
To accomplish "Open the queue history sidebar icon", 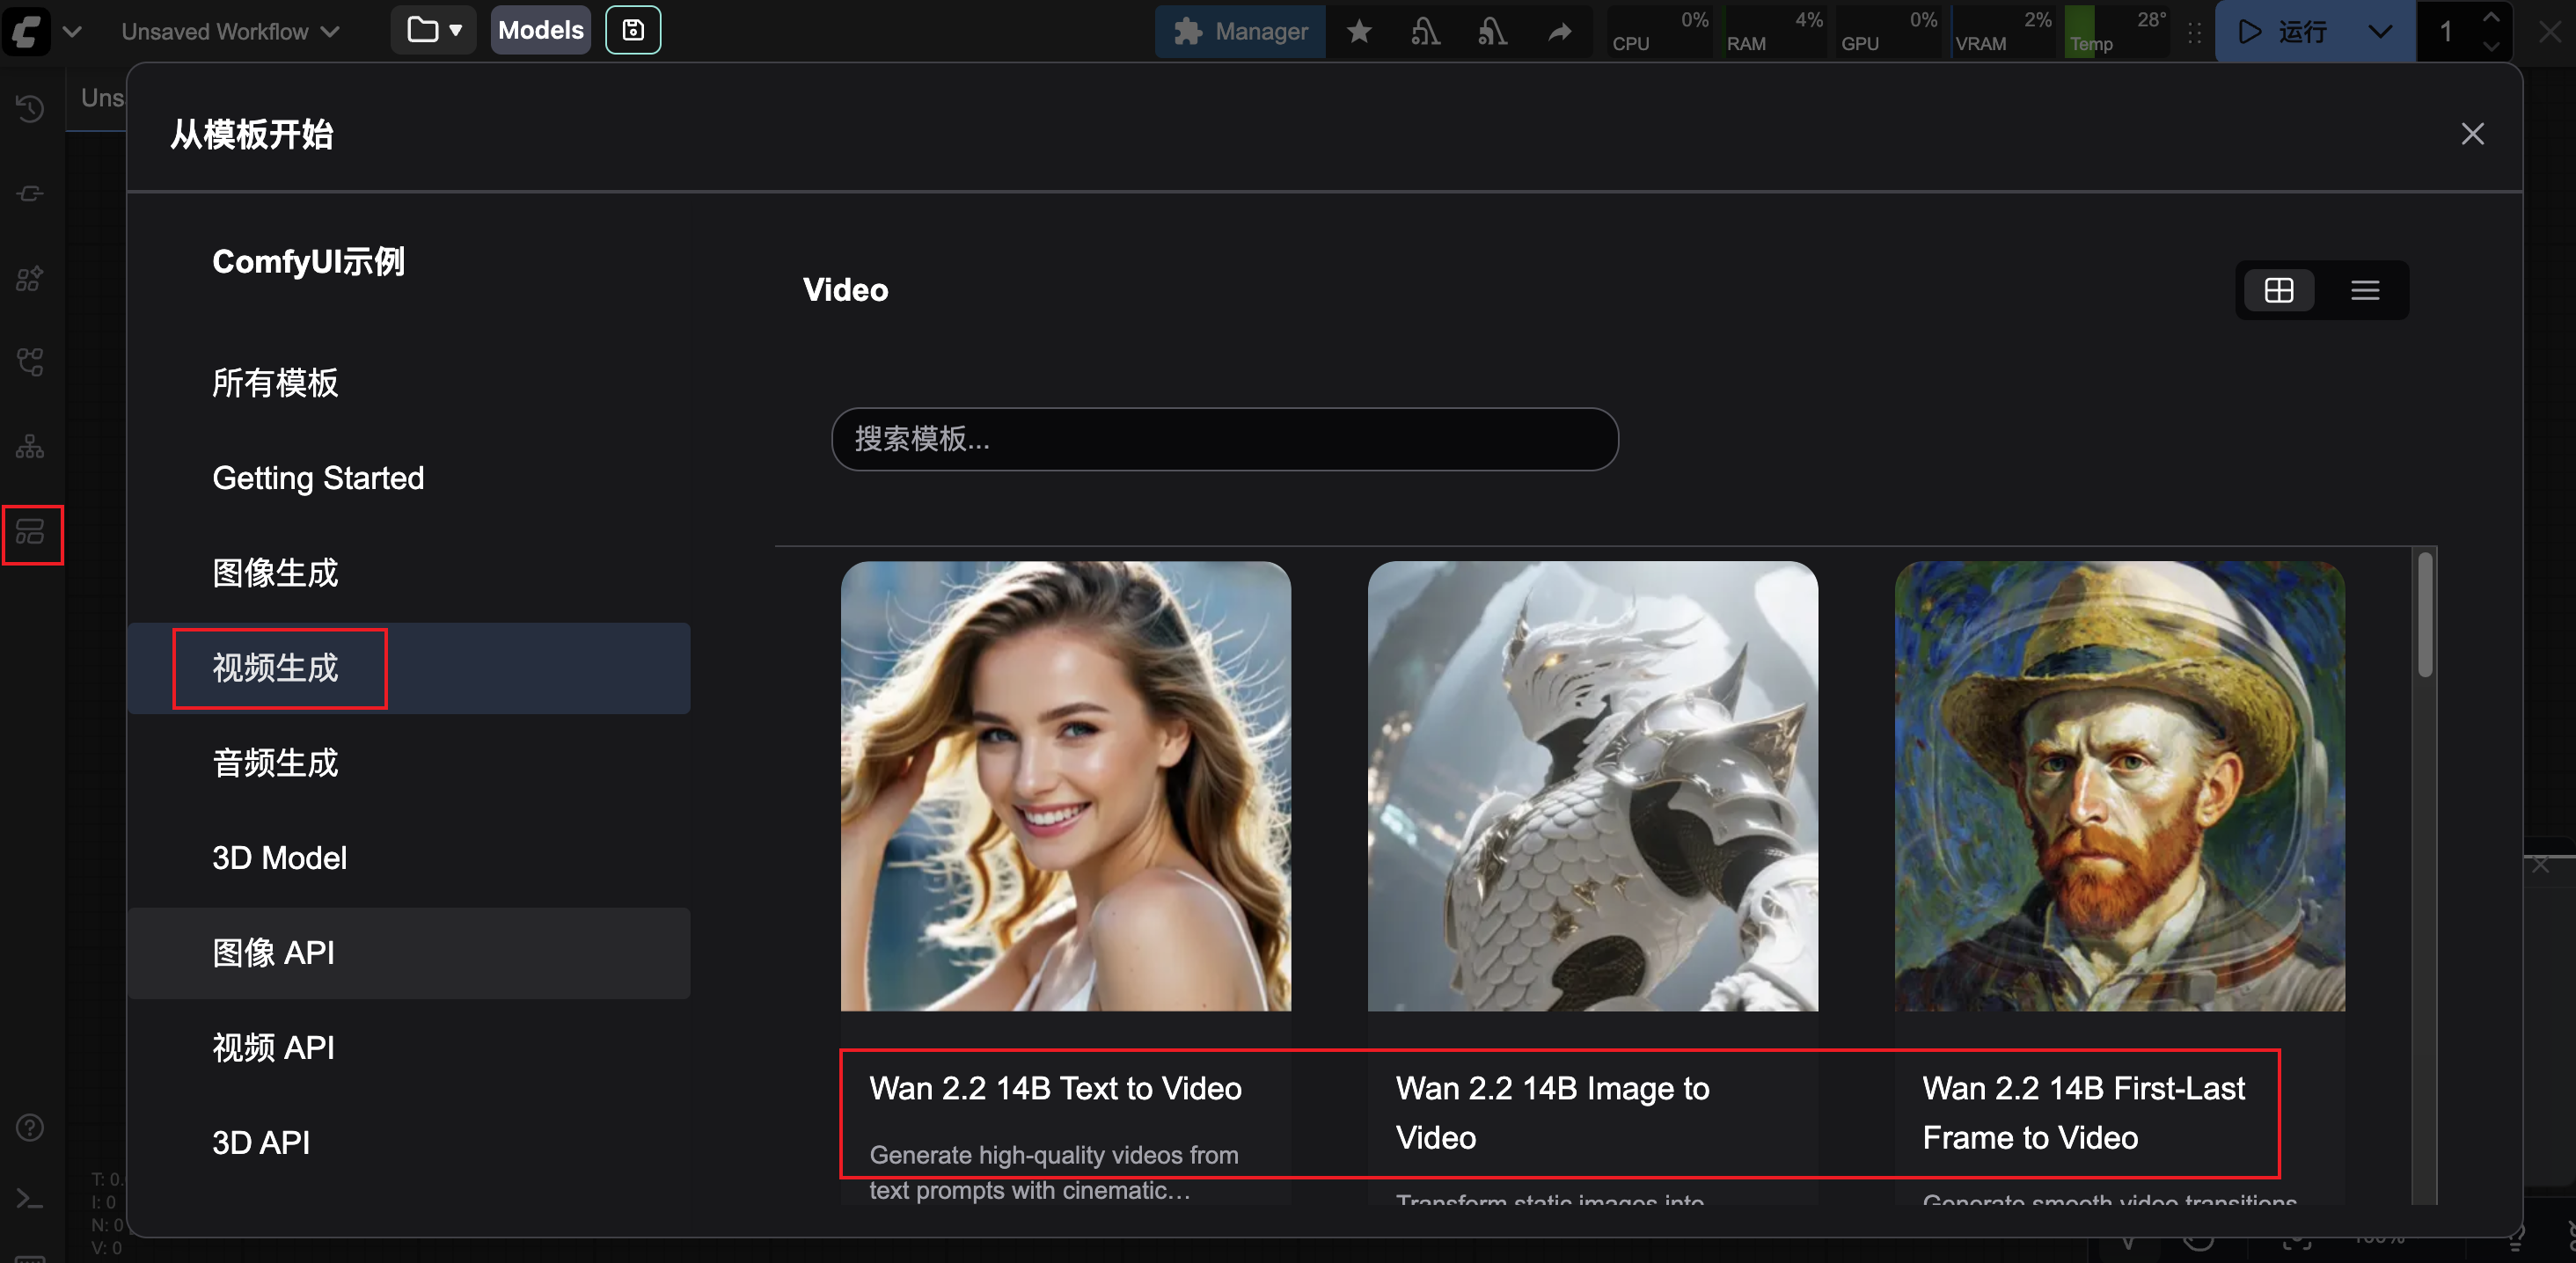I will (30, 108).
